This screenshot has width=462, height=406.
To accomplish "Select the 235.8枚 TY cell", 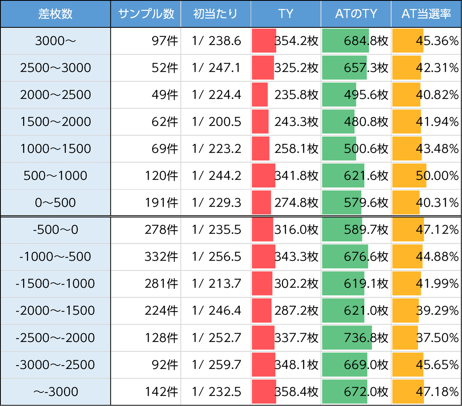I will click(x=286, y=95).
